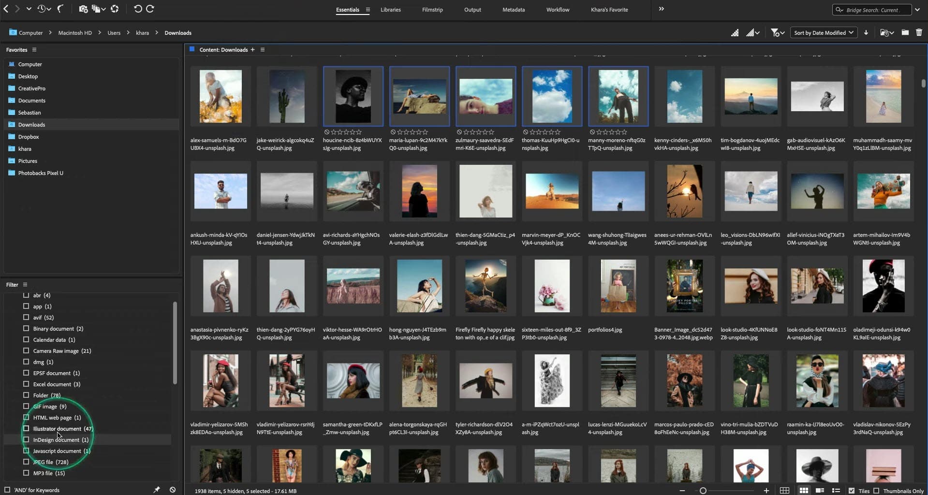Image resolution: width=928 pixels, height=495 pixels.
Task: Open the recent files history dropdown
Action: click(x=44, y=9)
